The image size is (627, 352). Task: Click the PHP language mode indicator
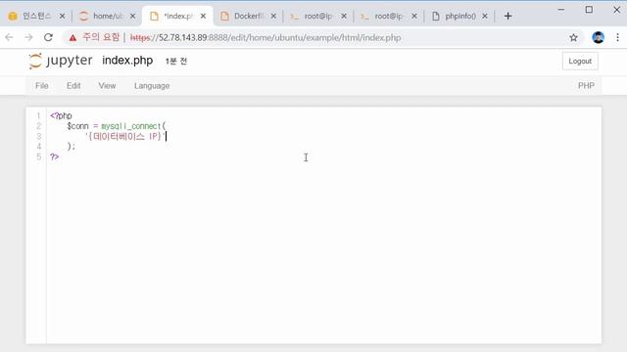point(586,86)
